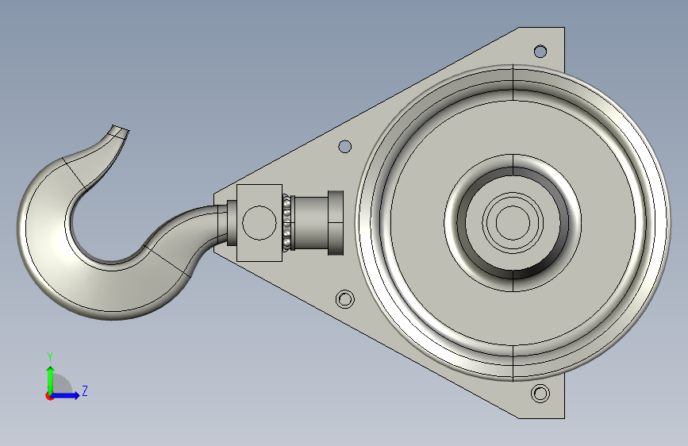
Task: Click the thrust bearing balls
Action: click(287, 223)
